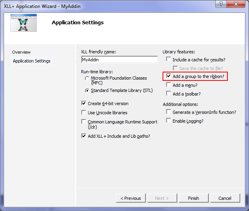Screen dimensions: 249x211
Task: Click the Library features label
Action: tap(178, 52)
